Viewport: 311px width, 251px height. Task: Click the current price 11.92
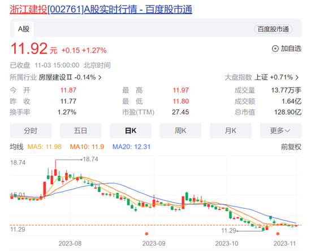29,49
